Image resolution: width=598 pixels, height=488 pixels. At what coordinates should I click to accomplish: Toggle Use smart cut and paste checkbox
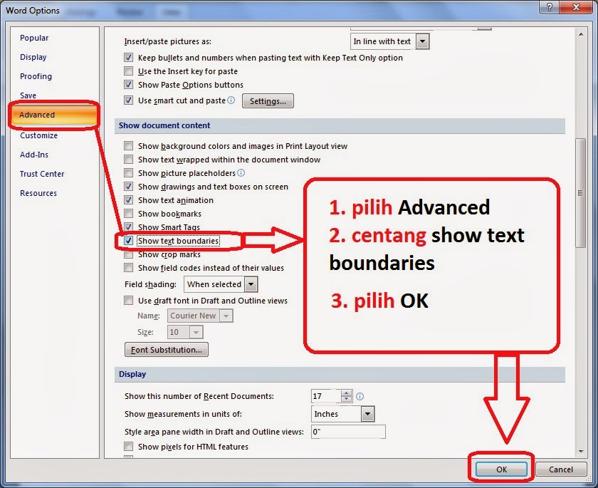[x=129, y=100]
